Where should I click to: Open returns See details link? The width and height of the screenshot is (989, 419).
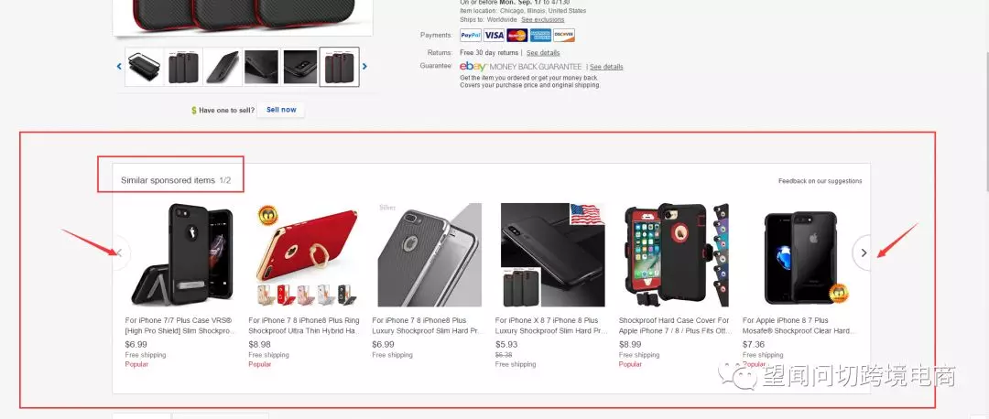[543, 53]
